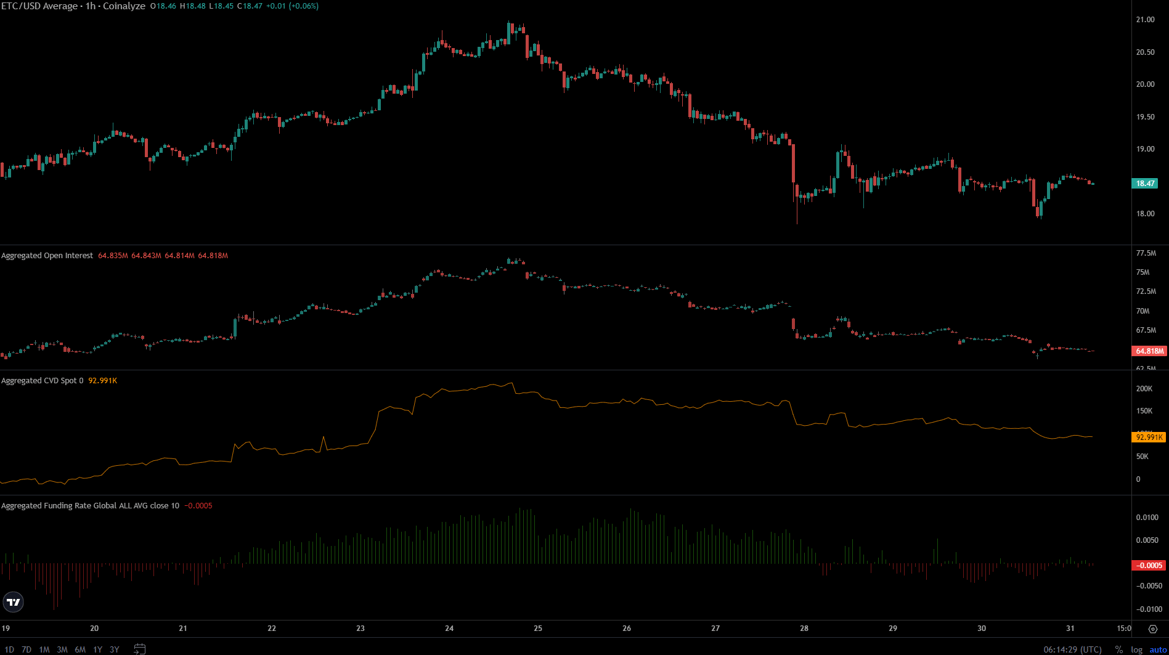Click the 0.0100 funding rate axis tick

click(x=1147, y=518)
